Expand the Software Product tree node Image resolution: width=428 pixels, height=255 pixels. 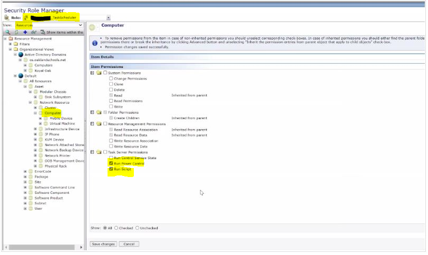pos(25,198)
